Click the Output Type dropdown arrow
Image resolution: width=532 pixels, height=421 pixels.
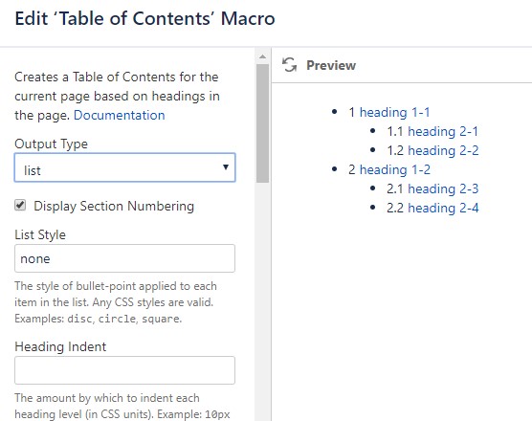[226, 166]
